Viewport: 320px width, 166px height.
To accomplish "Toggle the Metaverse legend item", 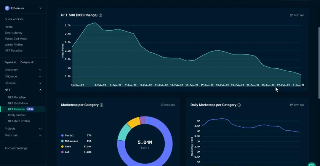I will (x=71, y=141).
